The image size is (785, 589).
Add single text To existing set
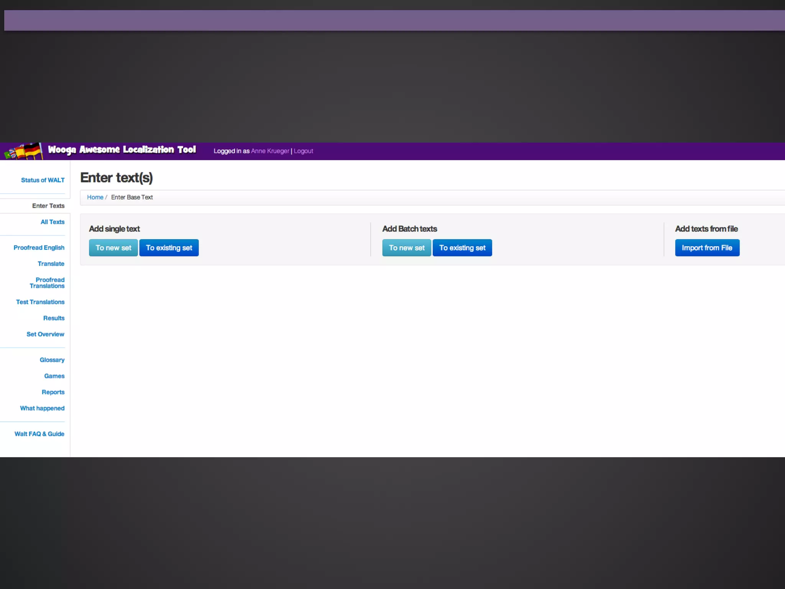169,248
